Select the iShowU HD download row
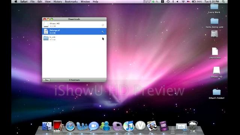 click(x=74, y=24)
